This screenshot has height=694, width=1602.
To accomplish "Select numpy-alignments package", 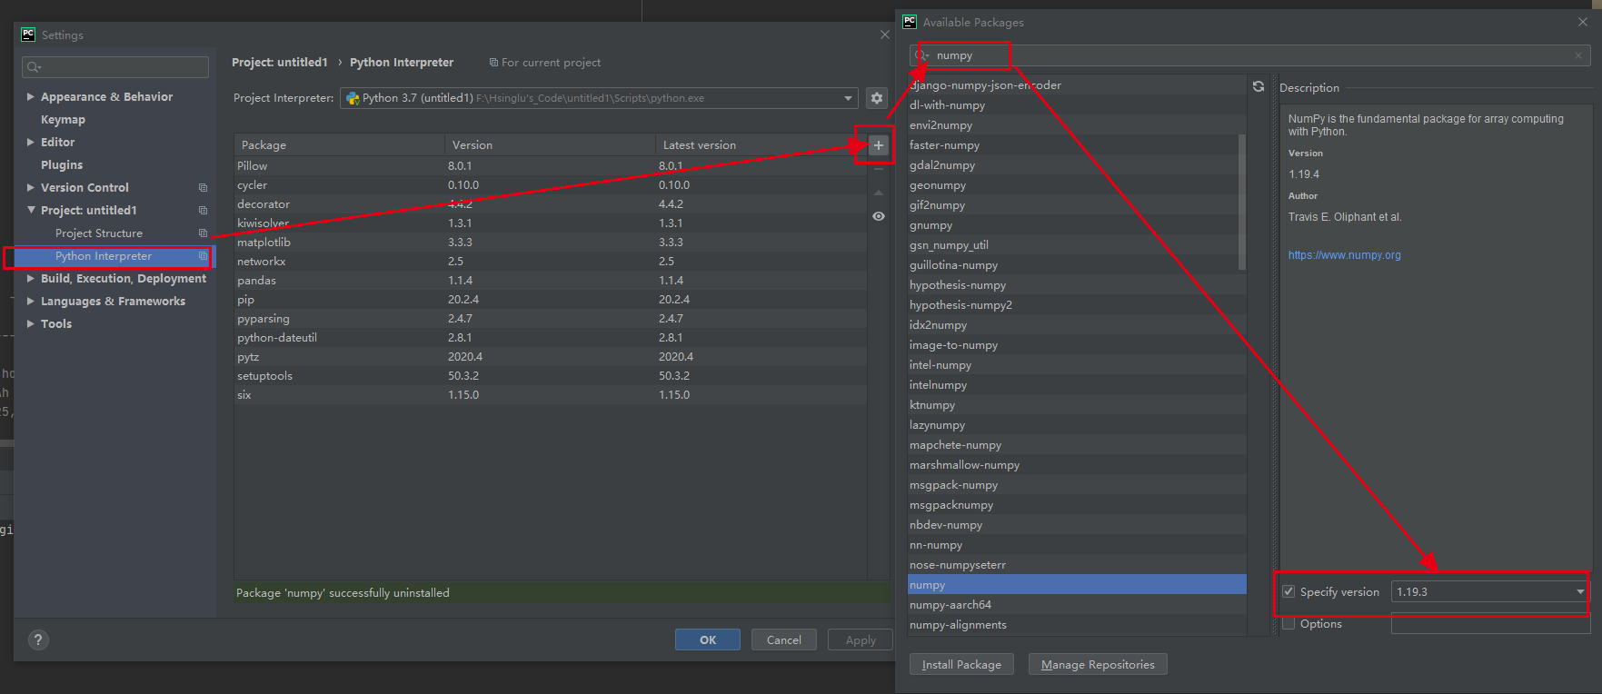I will click(x=1077, y=625).
